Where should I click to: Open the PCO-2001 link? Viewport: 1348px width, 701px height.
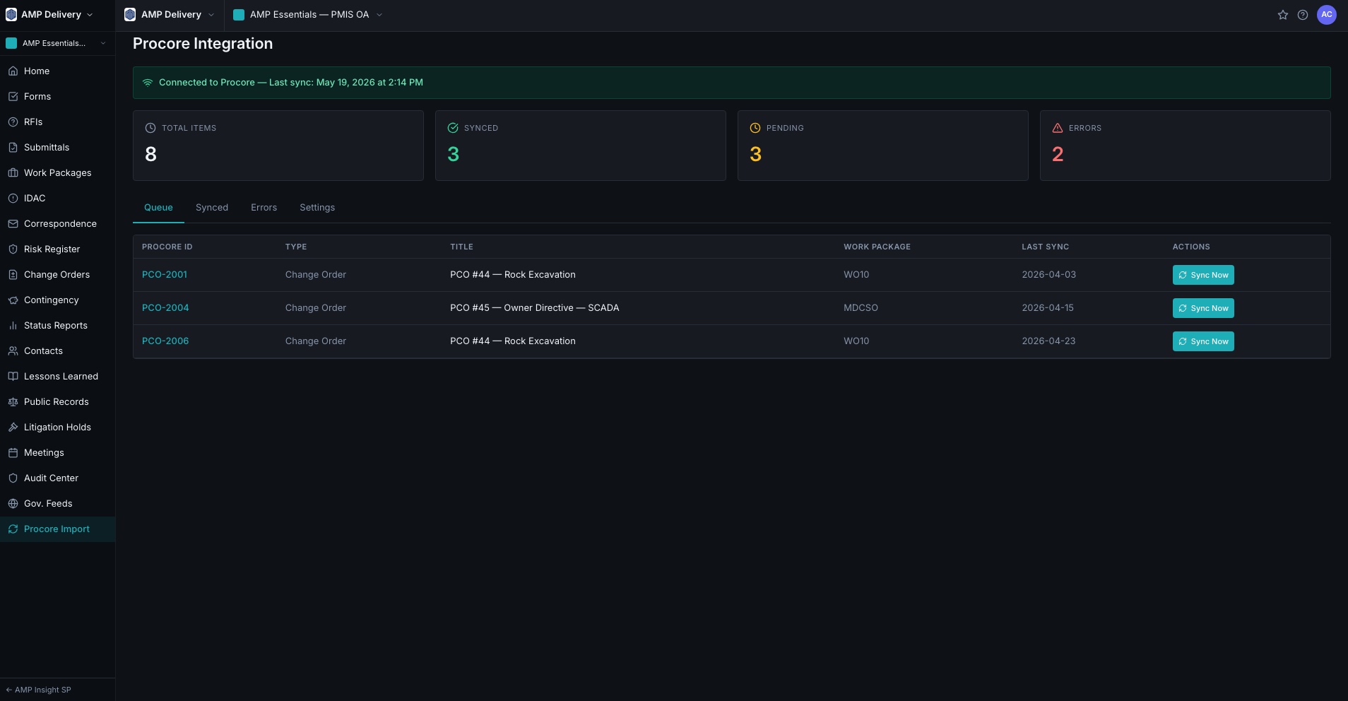tap(165, 275)
